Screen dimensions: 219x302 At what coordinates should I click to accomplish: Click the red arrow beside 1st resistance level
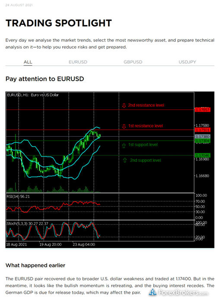click(124, 126)
